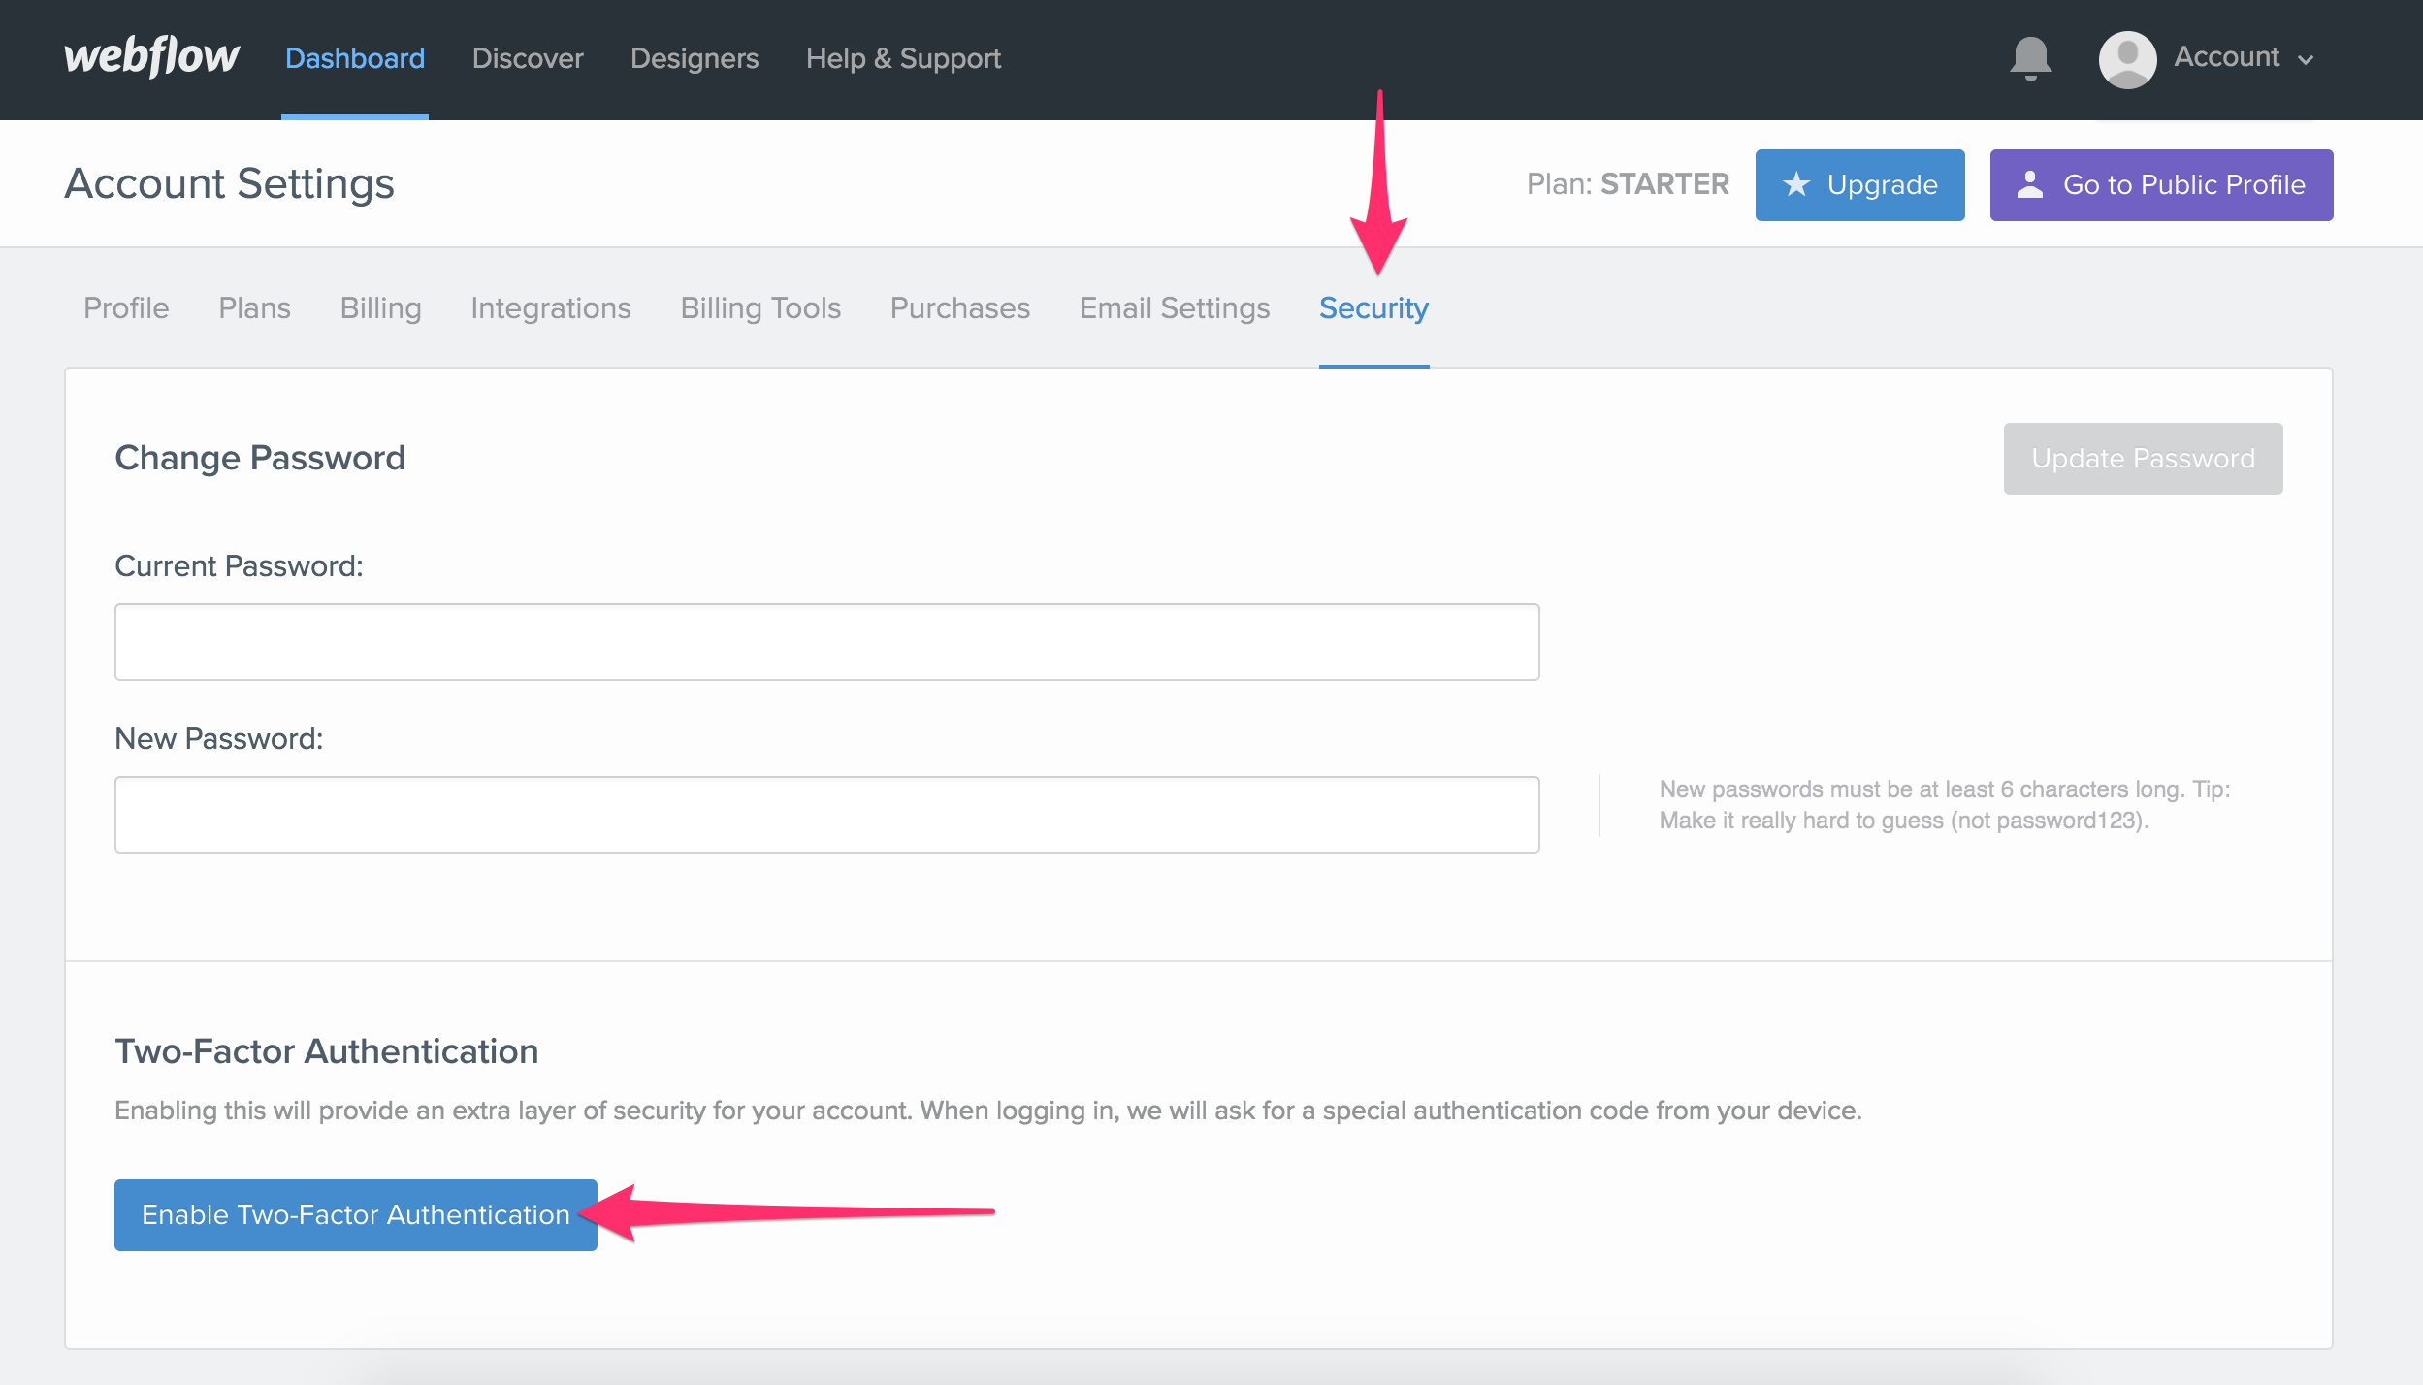
Task: Open the Designers nav item
Action: (695, 58)
